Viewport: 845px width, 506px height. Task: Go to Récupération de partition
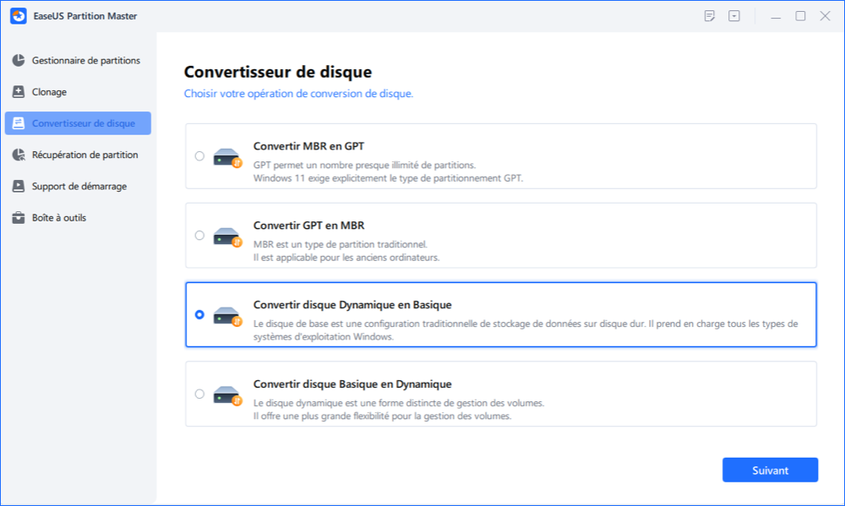pyautogui.click(x=84, y=155)
